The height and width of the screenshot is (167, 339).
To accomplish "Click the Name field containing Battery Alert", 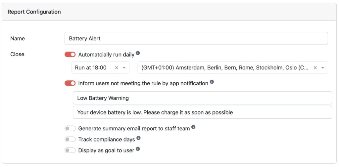I will [x=196, y=38].
